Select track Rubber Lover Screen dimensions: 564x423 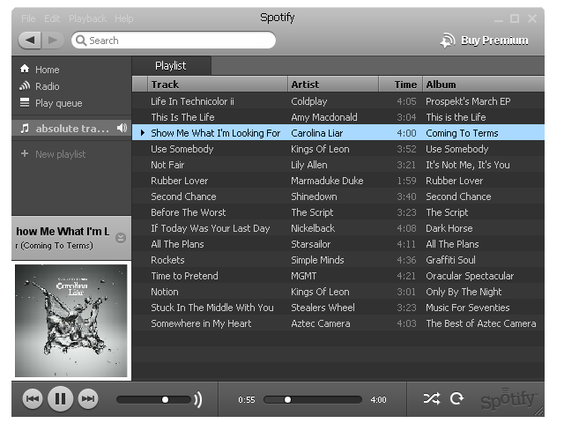tap(180, 181)
